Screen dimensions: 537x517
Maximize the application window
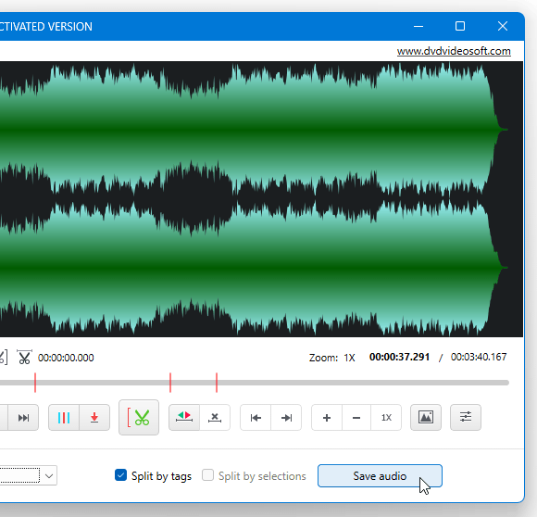coord(460,26)
